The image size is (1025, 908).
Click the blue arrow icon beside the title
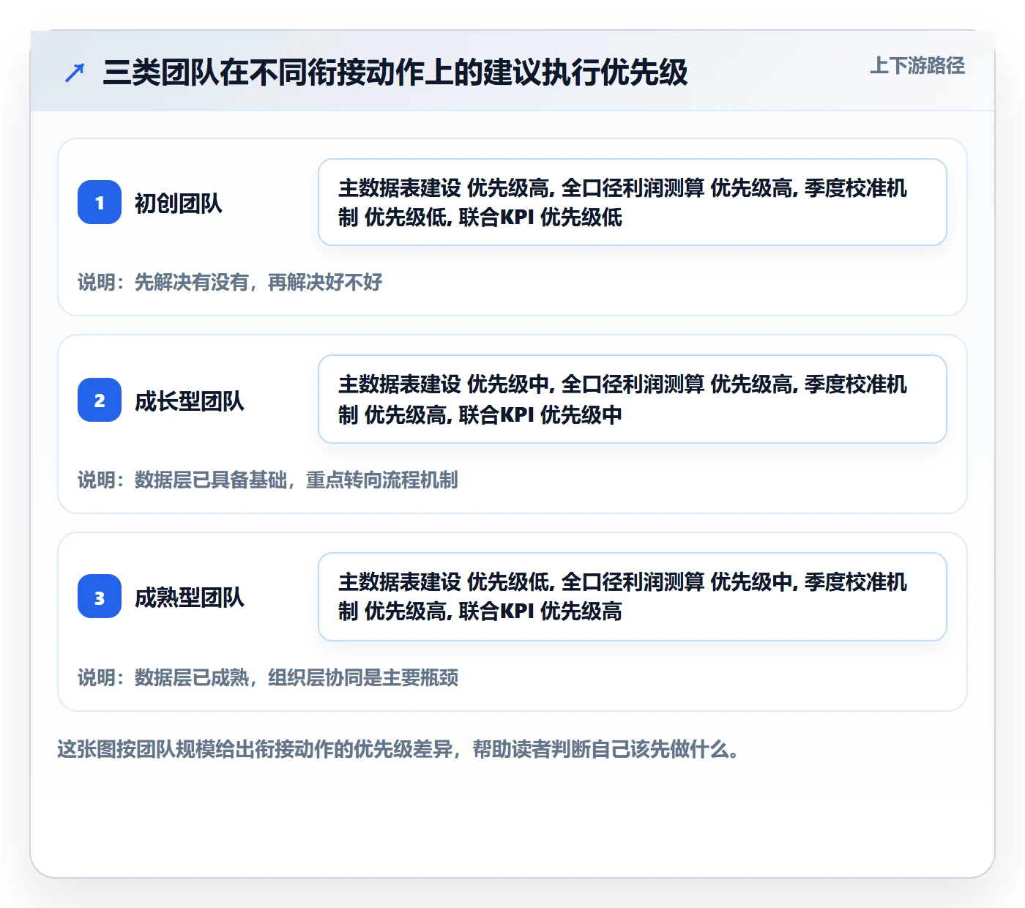pyautogui.click(x=75, y=72)
